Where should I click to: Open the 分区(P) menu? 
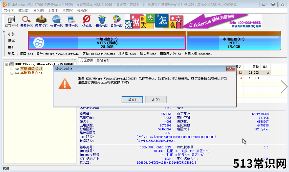(x=39, y=11)
